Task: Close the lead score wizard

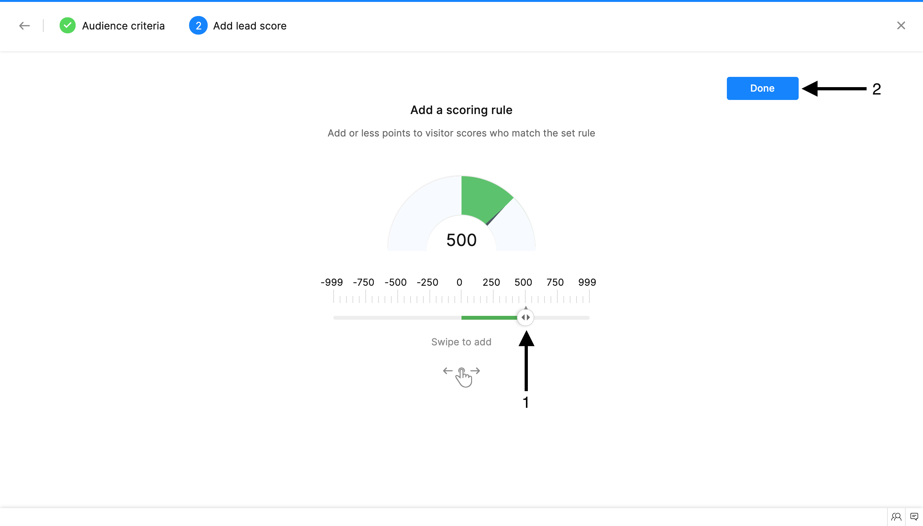Action: click(901, 26)
